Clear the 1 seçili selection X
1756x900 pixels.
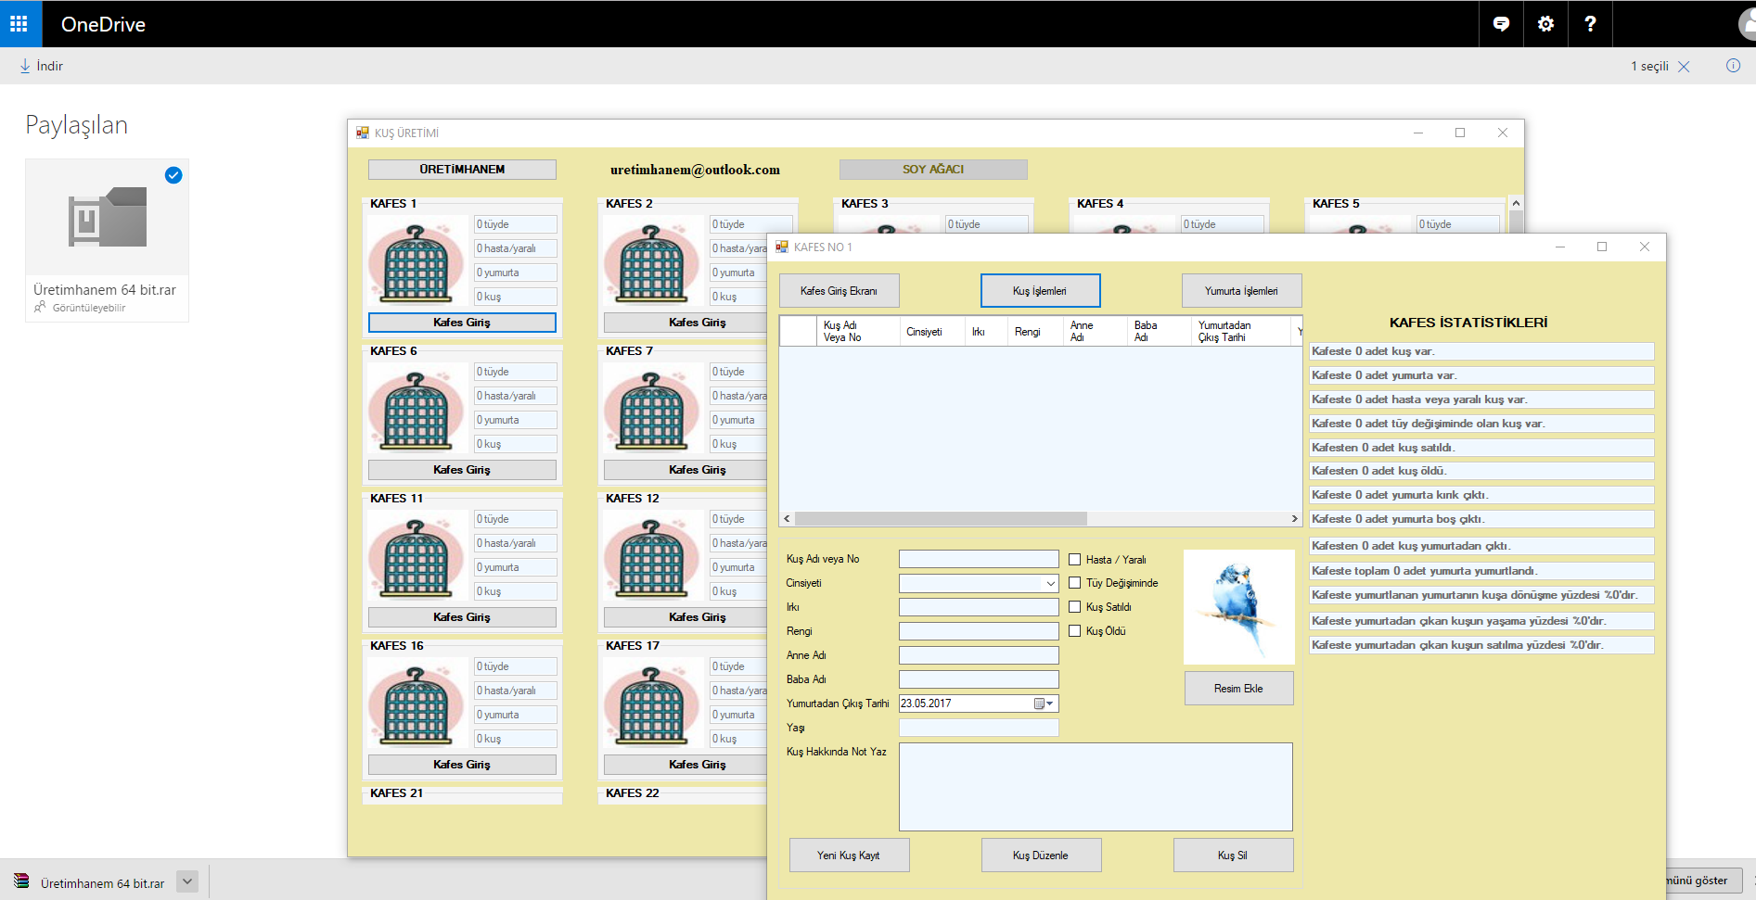click(1685, 66)
